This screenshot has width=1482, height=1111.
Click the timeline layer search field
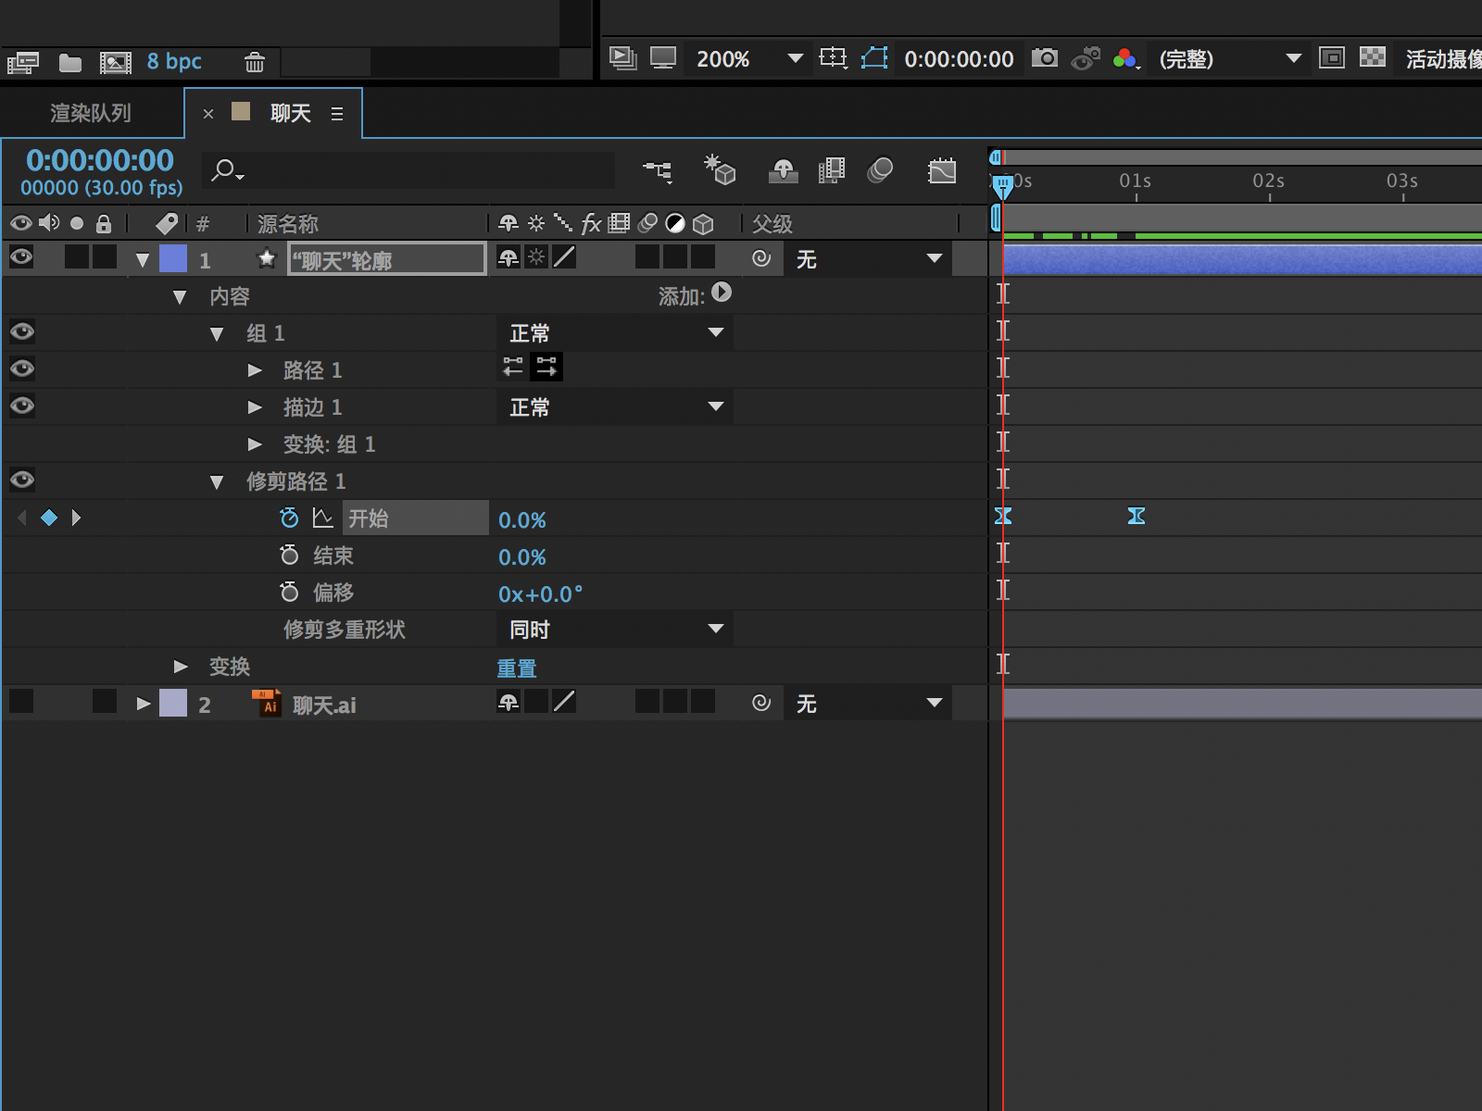[x=409, y=170]
